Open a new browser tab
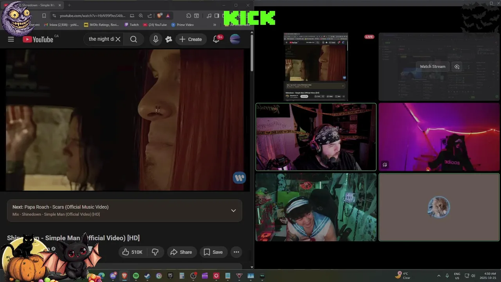This screenshot has width=501, height=282. (x=69, y=5)
